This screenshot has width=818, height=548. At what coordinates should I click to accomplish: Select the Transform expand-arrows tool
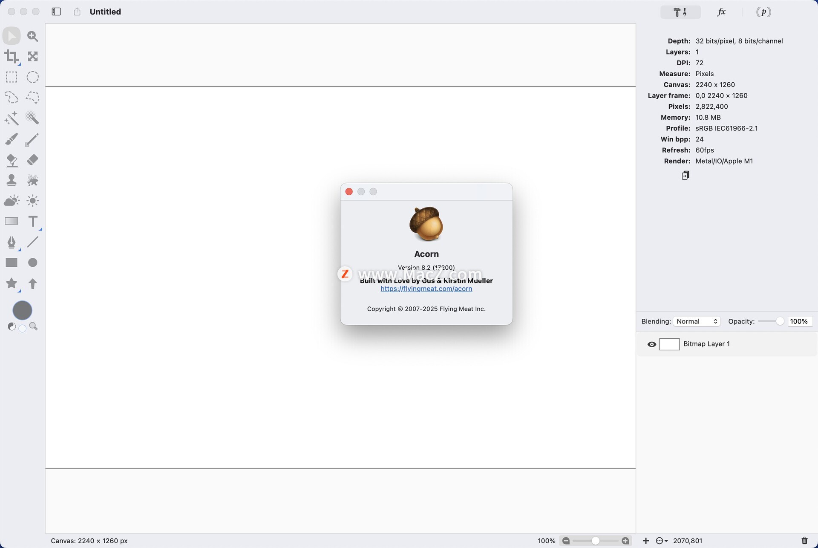(x=33, y=56)
